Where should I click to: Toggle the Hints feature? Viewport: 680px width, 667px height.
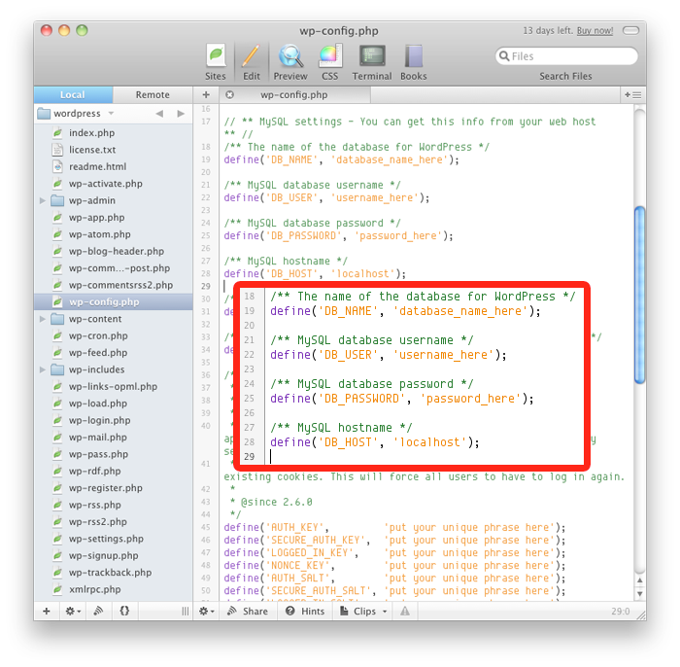[305, 612]
